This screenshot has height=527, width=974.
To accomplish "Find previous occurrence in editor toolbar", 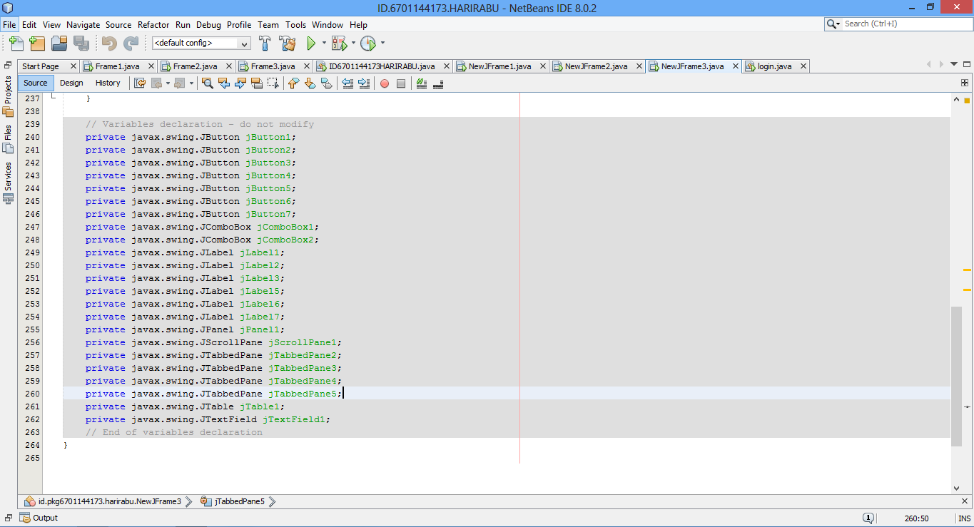I will (224, 83).
